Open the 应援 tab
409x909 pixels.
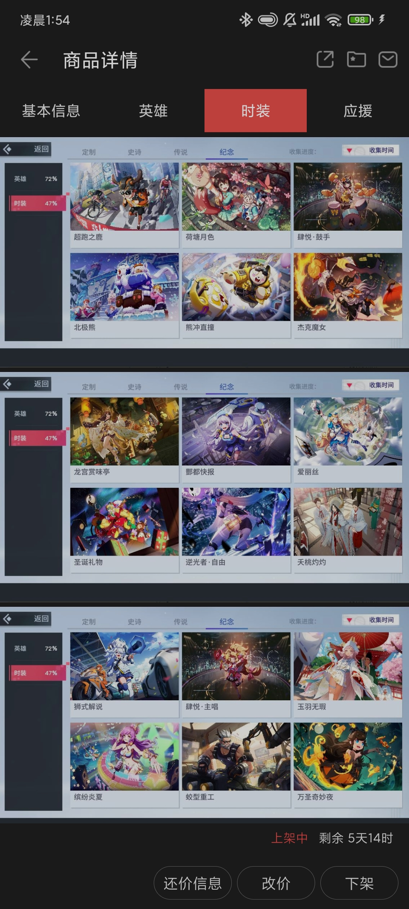[358, 111]
